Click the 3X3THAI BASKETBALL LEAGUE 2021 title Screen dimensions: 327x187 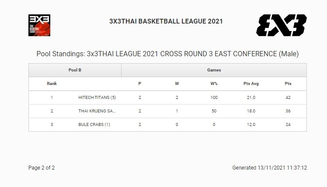tap(166, 21)
